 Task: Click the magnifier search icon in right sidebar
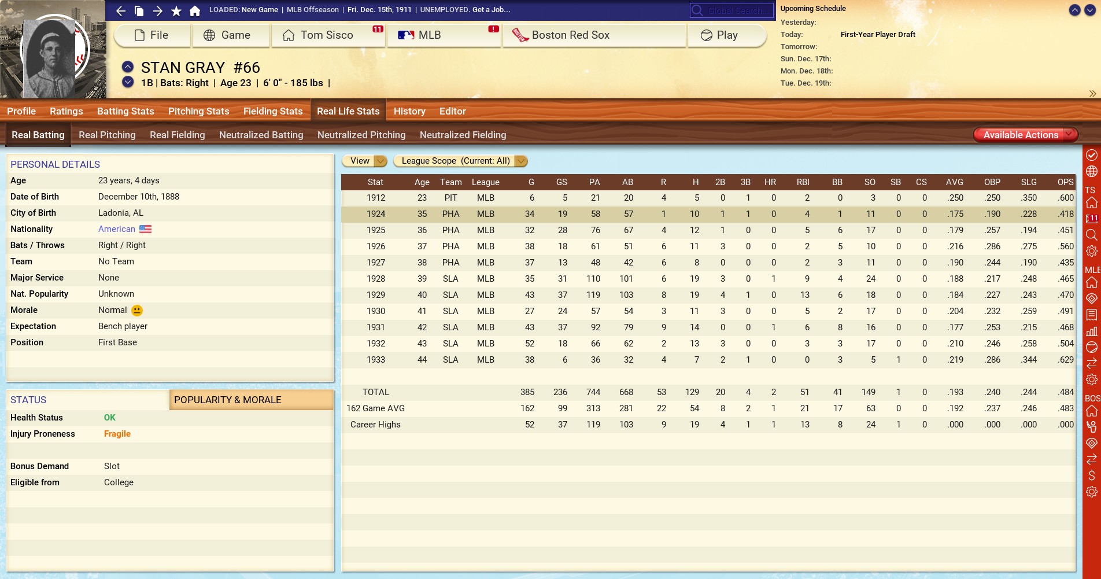(x=1091, y=235)
